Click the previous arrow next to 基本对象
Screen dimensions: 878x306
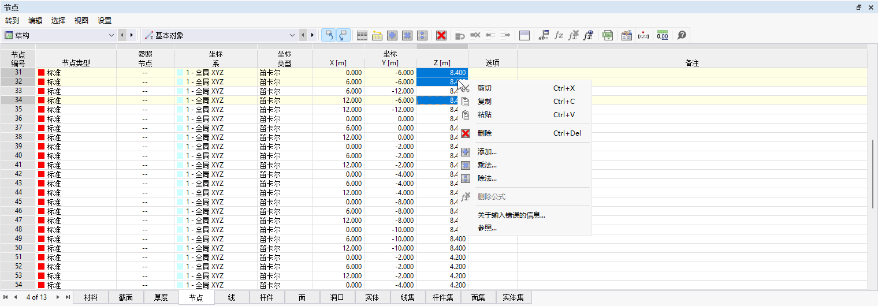tap(303, 35)
